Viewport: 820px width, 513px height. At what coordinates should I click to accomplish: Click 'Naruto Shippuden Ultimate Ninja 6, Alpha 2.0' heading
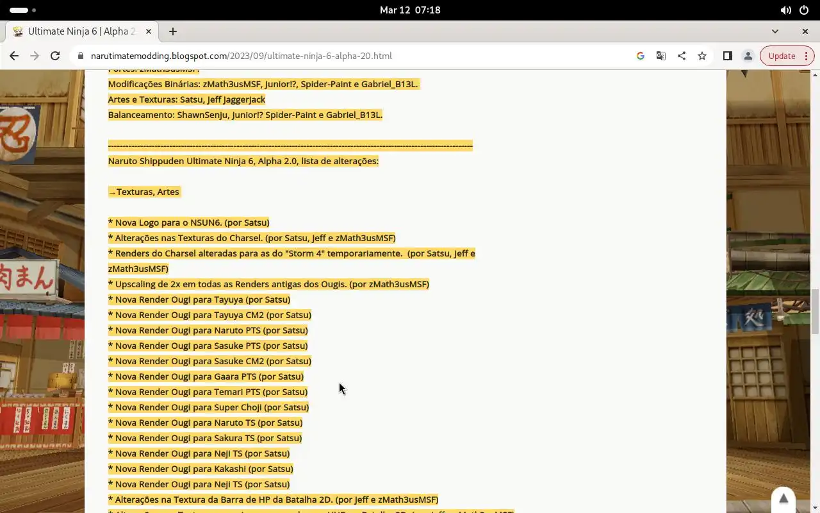tap(243, 161)
